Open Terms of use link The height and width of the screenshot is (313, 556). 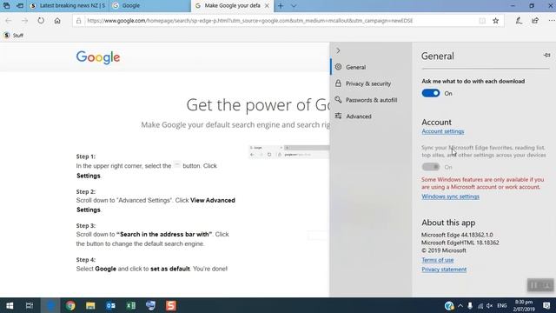pos(438,260)
